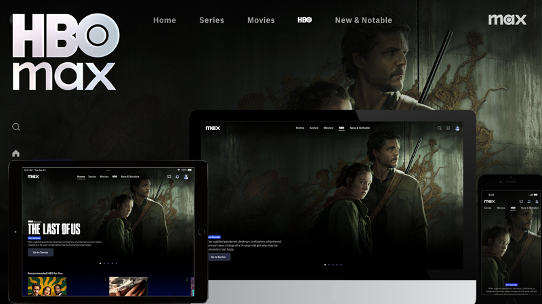Image resolution: width=542 pixels, height=304 pixels.
Task: Tap the notification bell on the tablet
Action: coord(177,177)
